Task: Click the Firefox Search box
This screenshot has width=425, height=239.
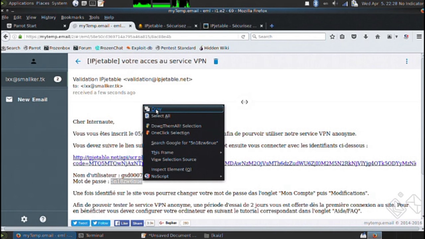Action: coord(288,37)
